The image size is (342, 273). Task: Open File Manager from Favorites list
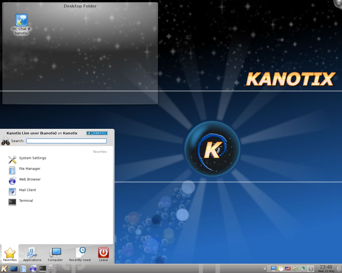29,169
